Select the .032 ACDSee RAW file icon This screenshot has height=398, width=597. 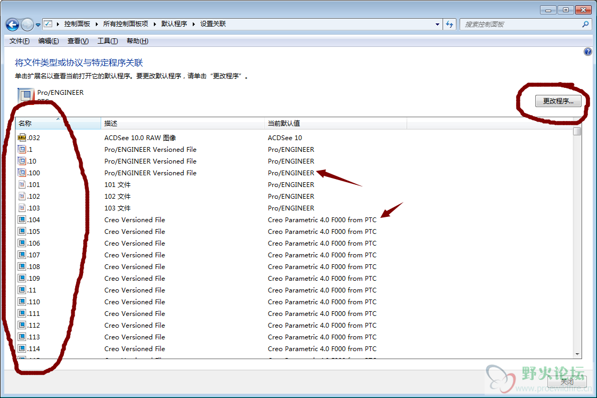pyautogui.click(x=22, y=138)
